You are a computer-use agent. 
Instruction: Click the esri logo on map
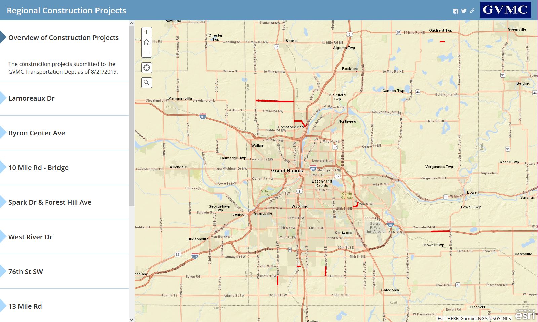coord(525,315)
